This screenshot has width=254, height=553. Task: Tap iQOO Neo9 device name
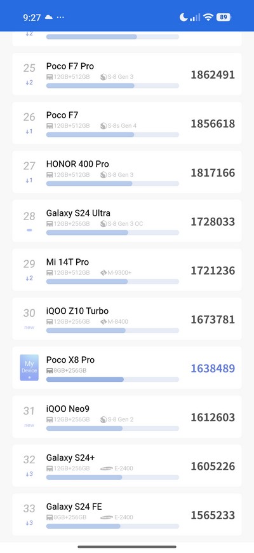click(68, 409)
